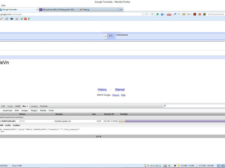The width and height of the screenshot is (225, 168).
Task: Switch to Yahoo search results tab
Action: (x=59, y=9)
